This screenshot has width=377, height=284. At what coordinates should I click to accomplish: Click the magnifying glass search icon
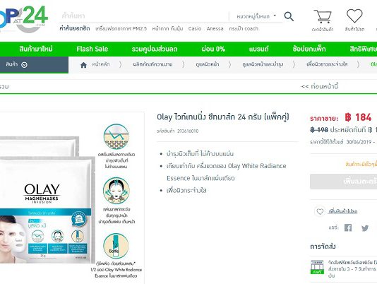tap(289, 16)
